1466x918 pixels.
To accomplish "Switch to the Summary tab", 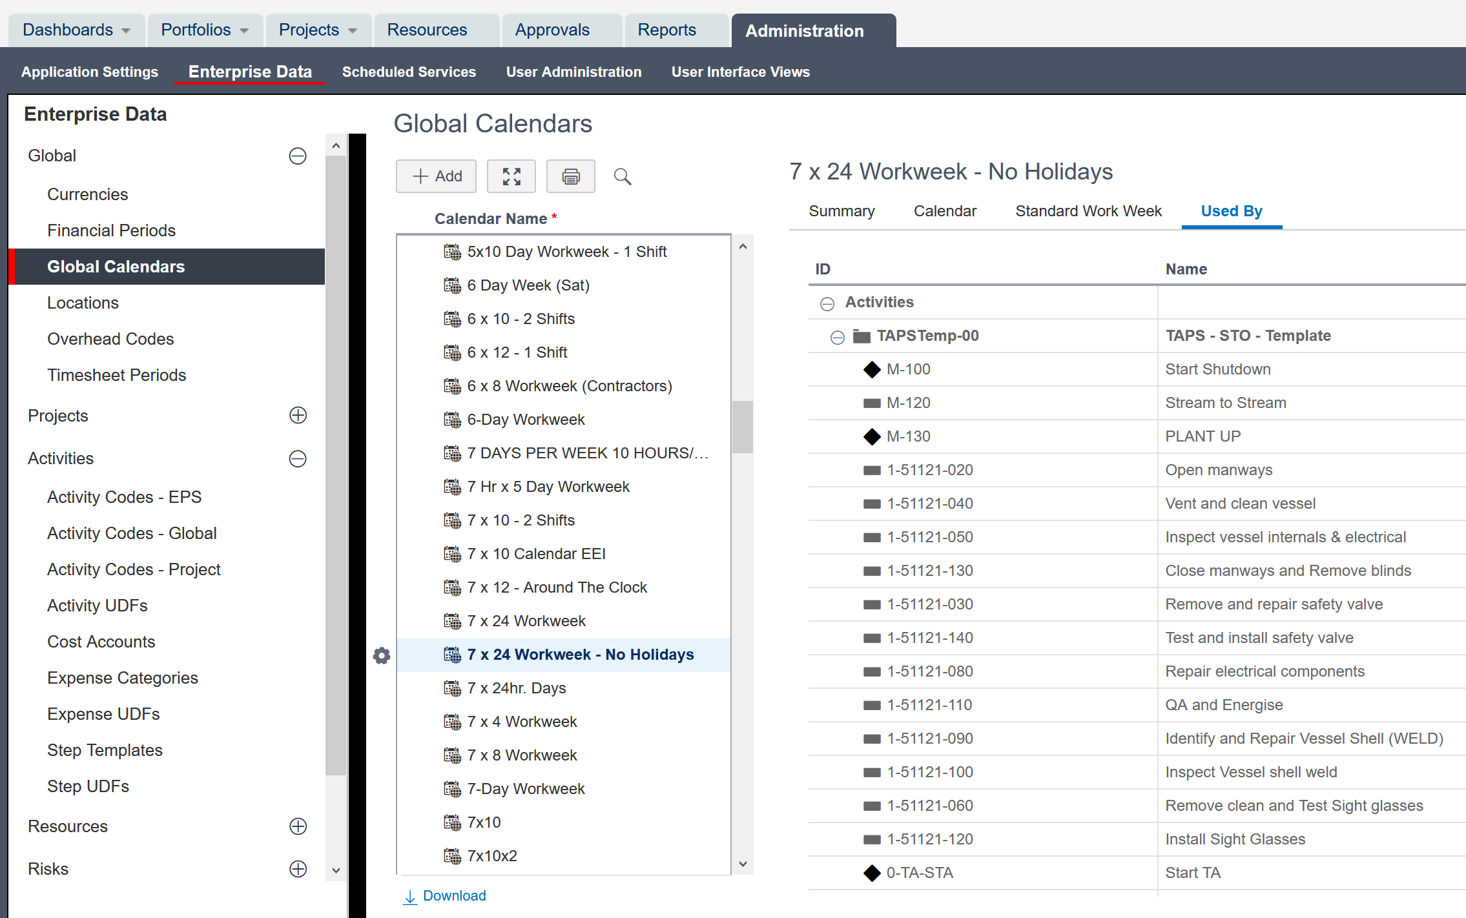I will [x=841, y=210].
